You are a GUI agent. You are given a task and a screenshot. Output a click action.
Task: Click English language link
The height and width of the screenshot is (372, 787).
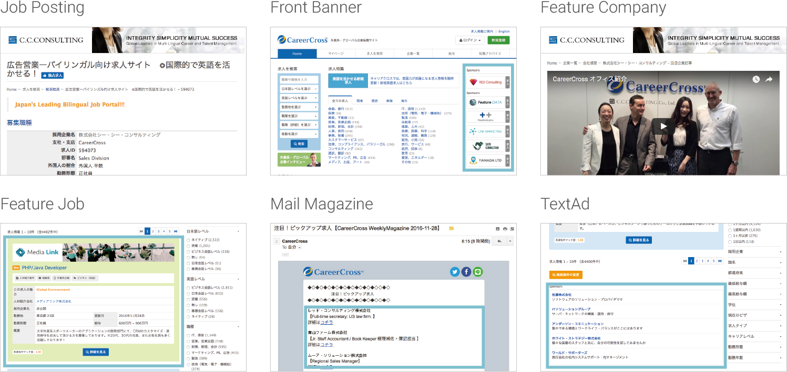coord(504,31)
